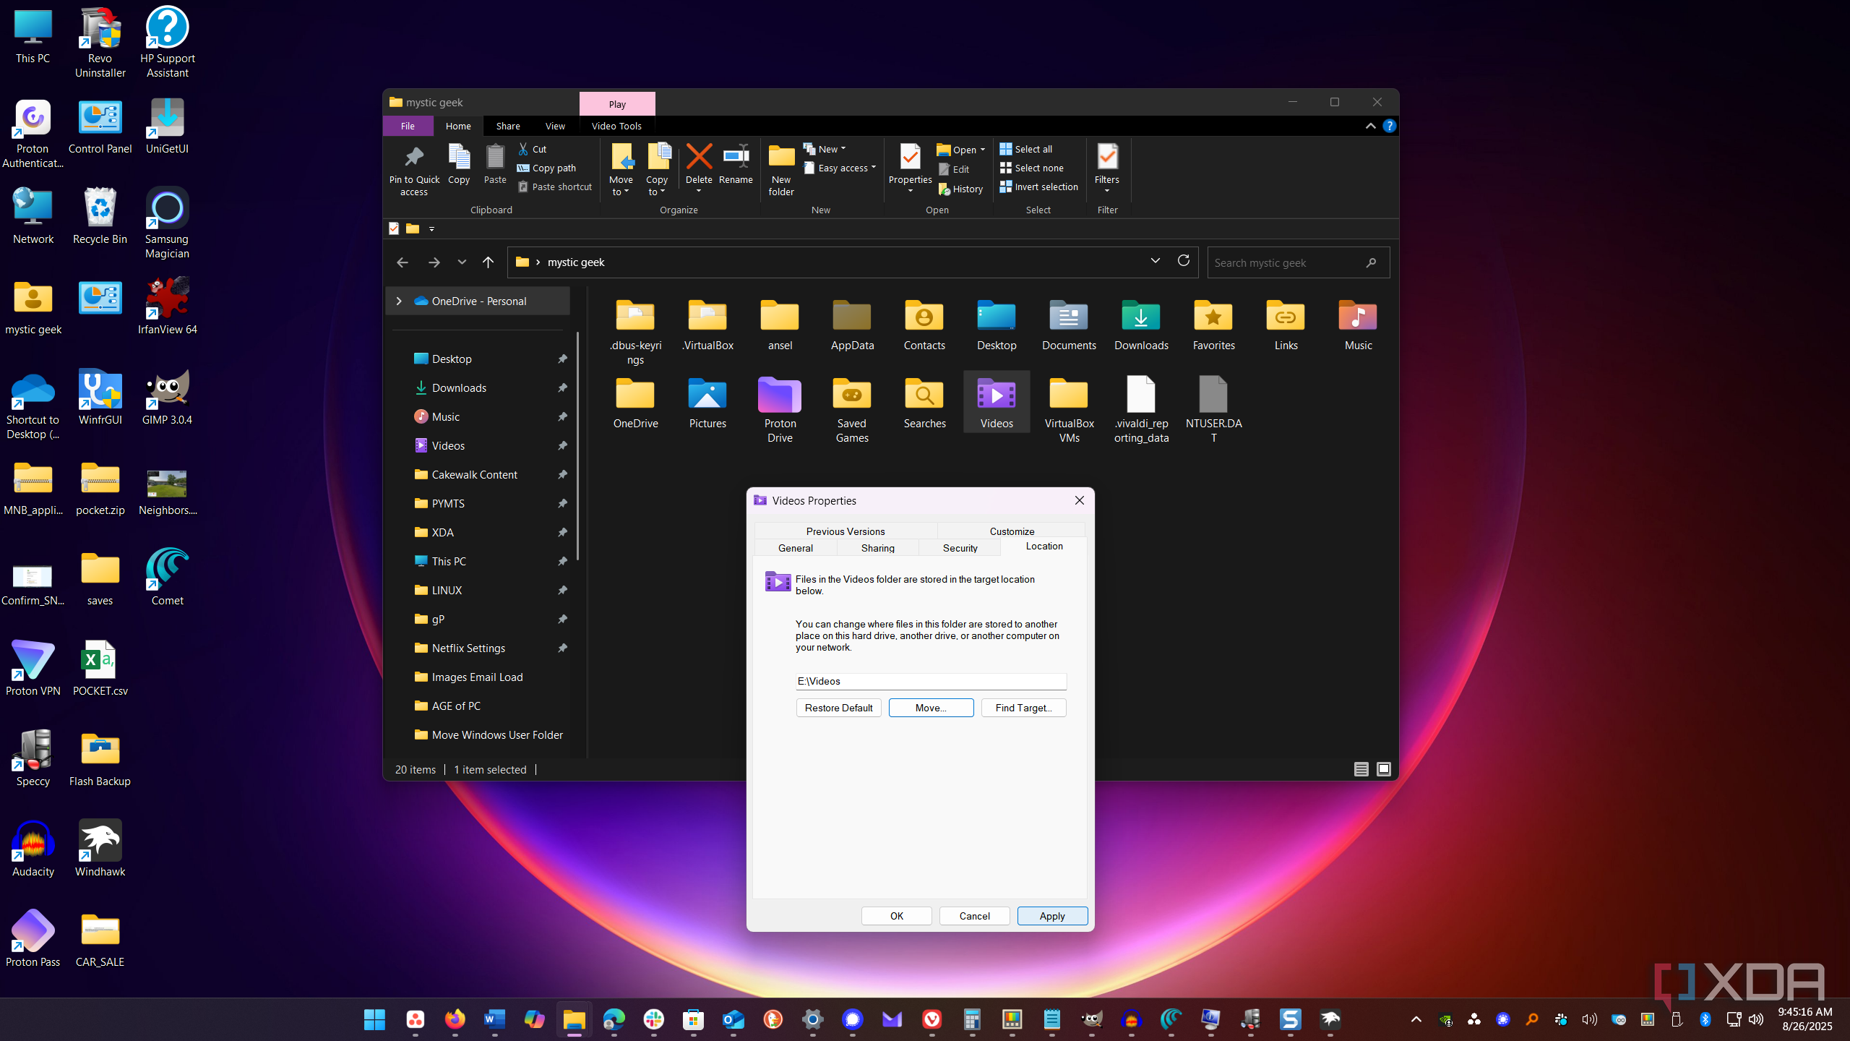Open recent locations dropdown arrow

(462, 262)
